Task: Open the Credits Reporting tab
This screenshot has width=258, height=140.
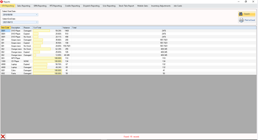Action: 72,6
